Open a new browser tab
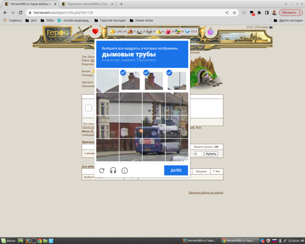 (121, 4)
